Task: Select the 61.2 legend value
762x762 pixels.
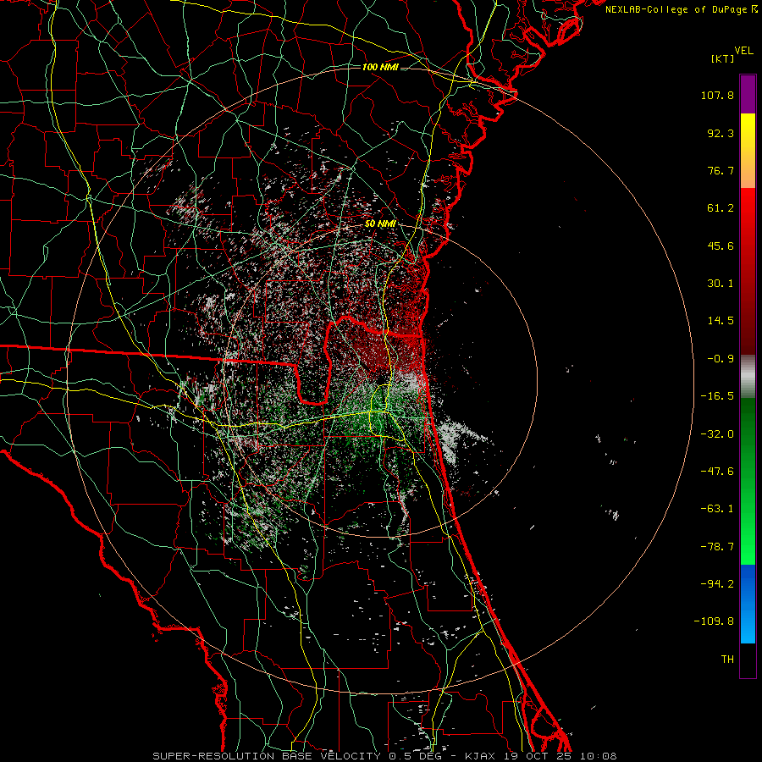Action: coord(721,208)
